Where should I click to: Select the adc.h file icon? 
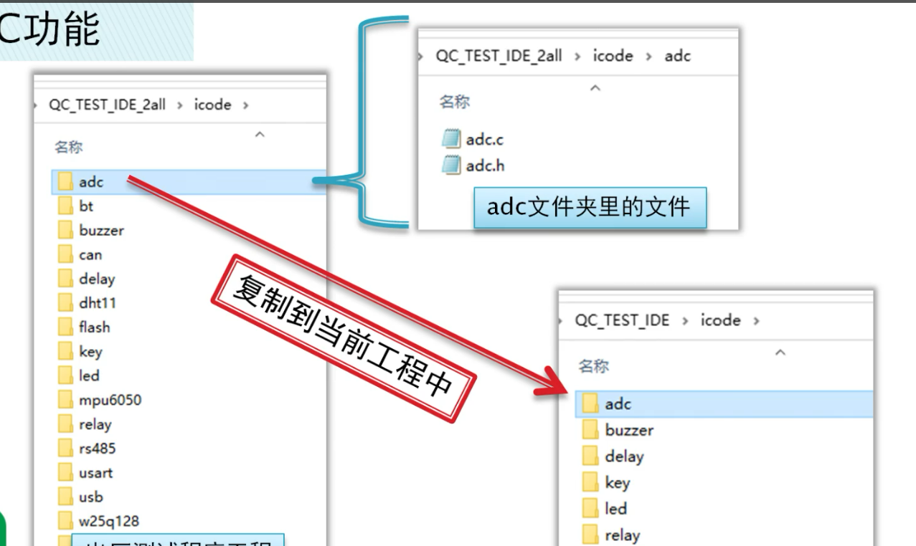450,166
